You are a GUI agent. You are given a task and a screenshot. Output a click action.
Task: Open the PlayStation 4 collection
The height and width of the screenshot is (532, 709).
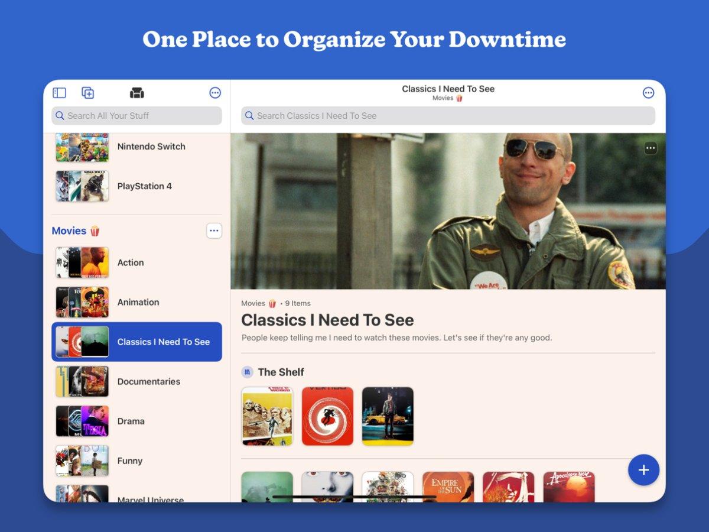pyautogui.click(x=136, y=186)
